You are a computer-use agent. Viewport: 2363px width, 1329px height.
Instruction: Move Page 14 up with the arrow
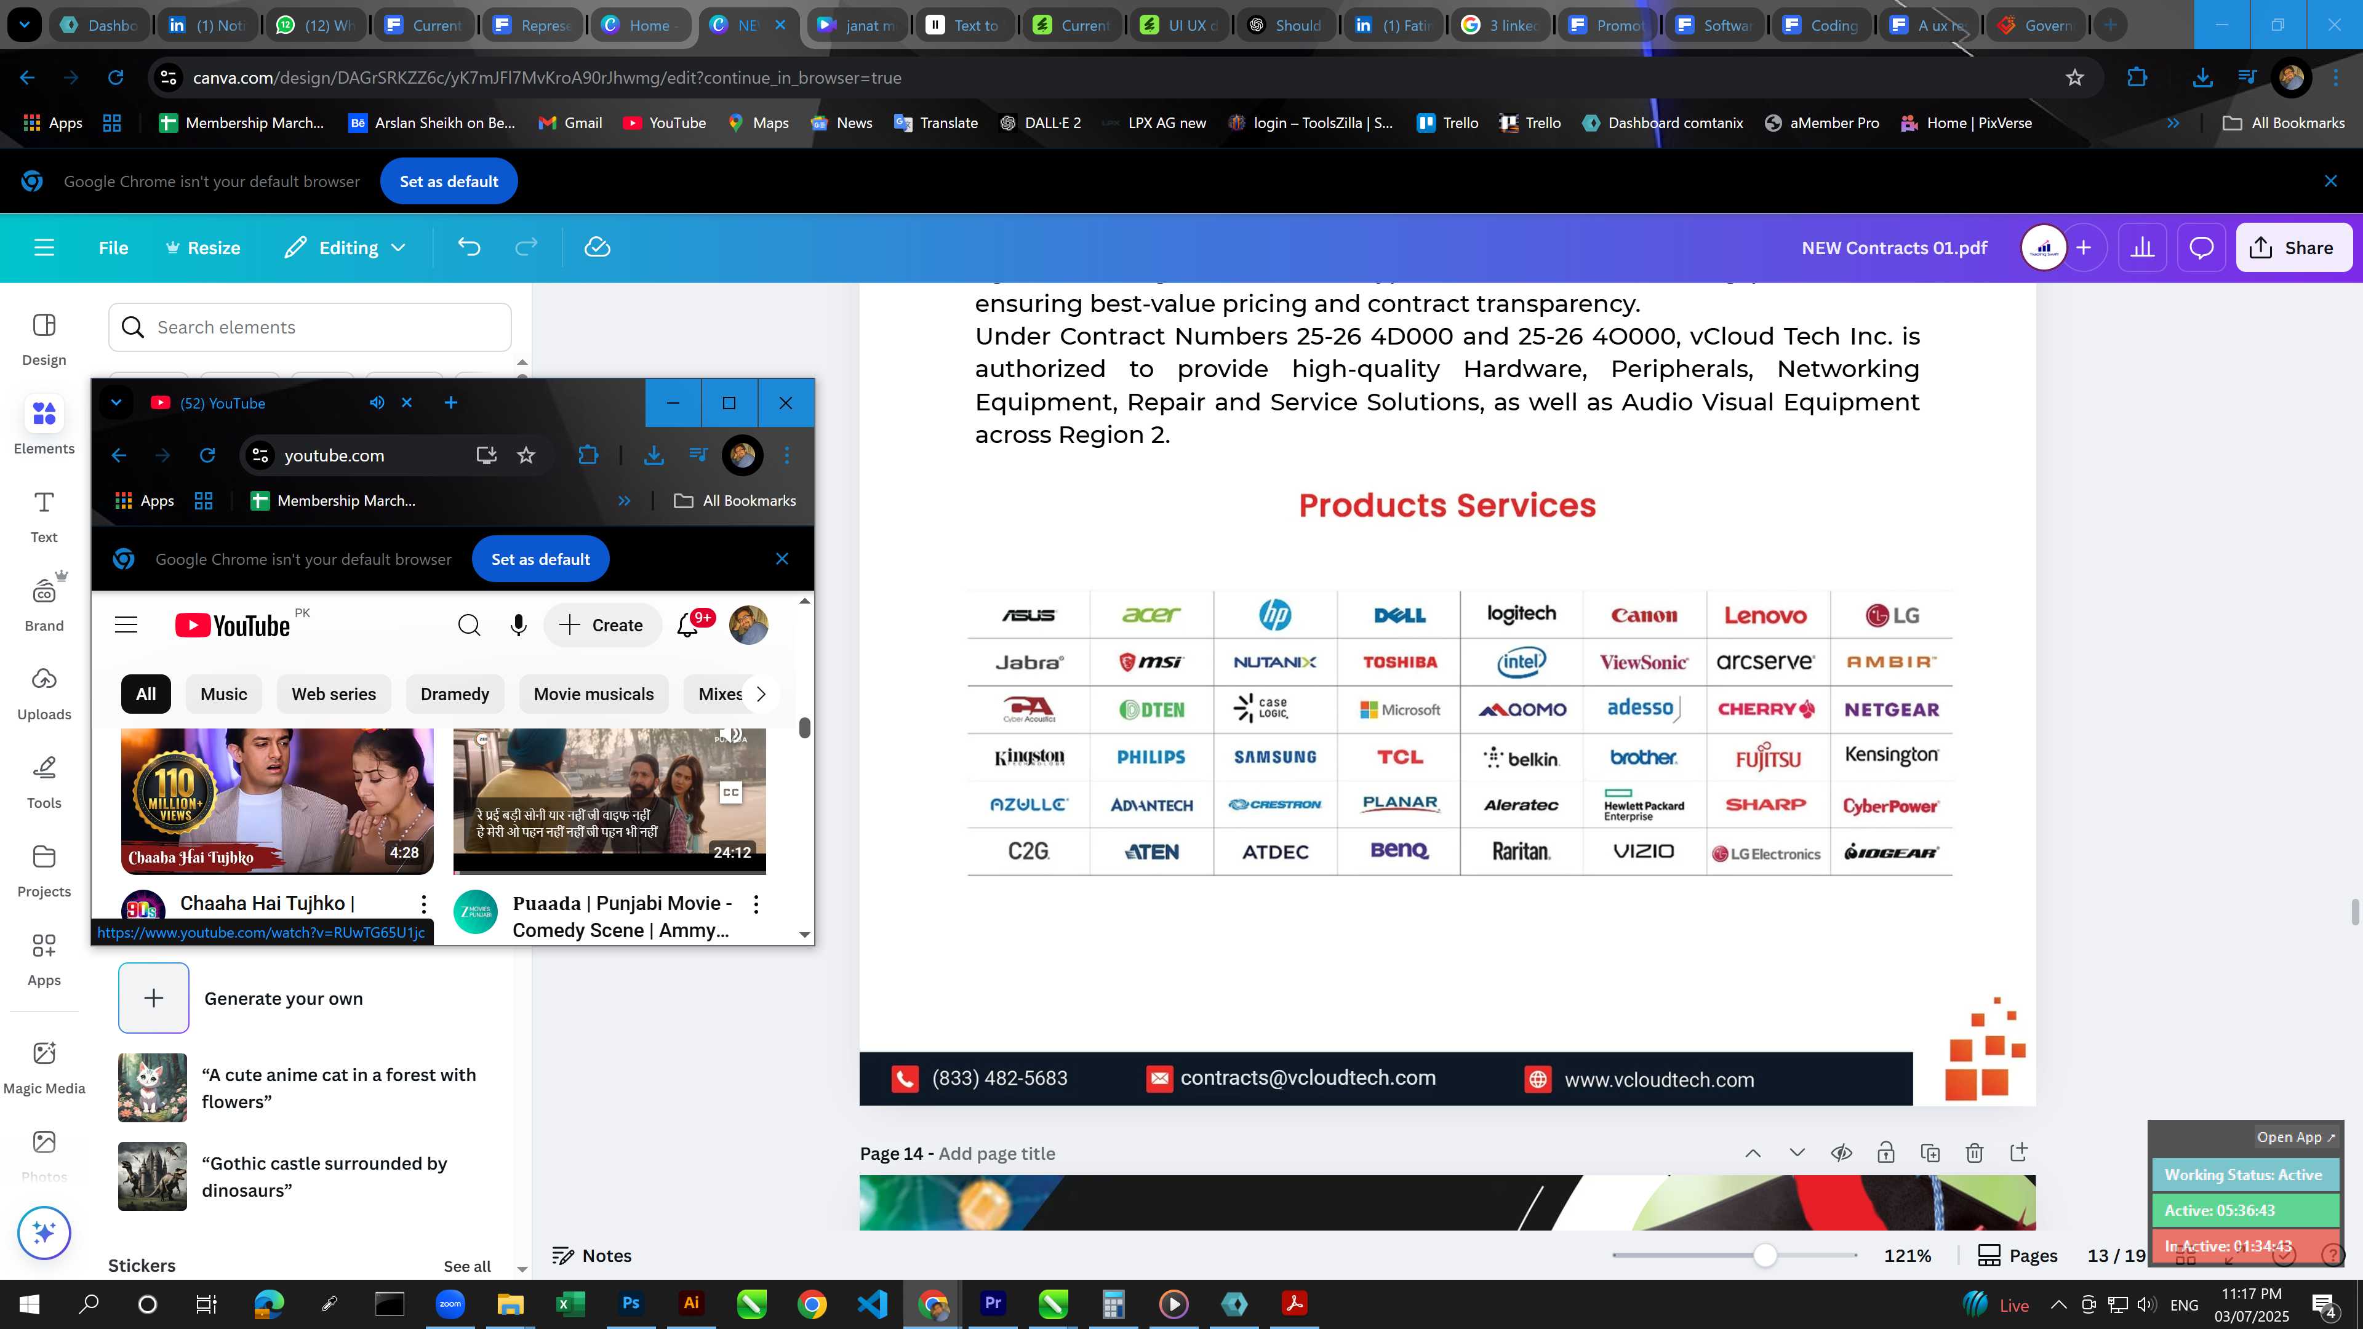(x=1753, y=1153)
